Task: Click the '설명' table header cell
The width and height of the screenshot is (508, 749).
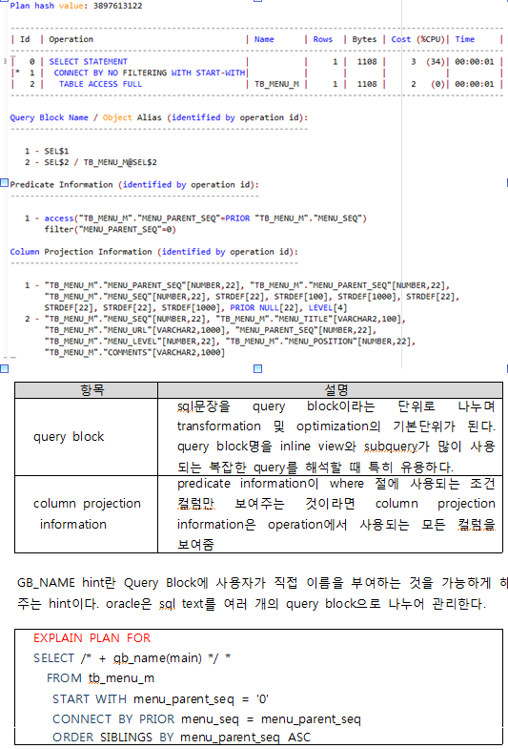Action: point(330,390)
